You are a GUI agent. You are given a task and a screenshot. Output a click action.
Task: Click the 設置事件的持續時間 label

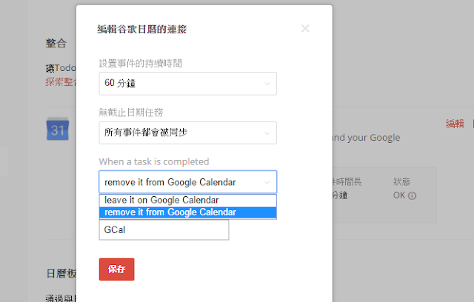(140, 64)
